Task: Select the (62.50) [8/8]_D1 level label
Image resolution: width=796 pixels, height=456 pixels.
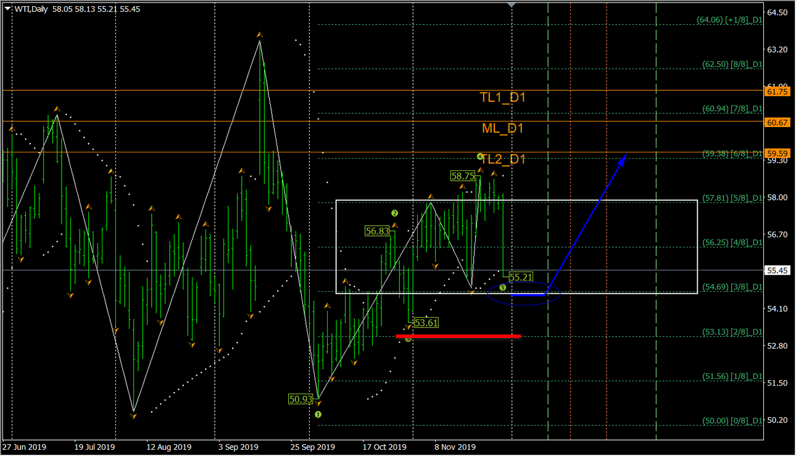Action: [x=733, y=64]
